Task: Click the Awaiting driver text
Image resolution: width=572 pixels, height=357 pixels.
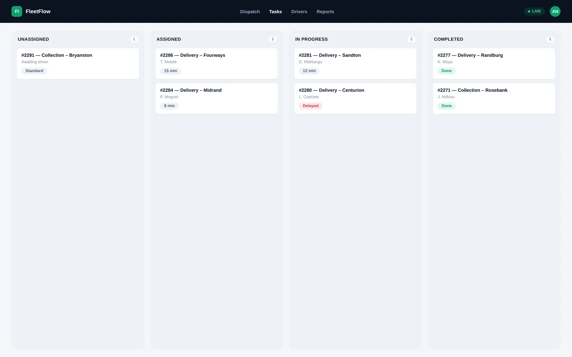Action: coord(35,62)
